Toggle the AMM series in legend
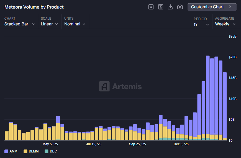This screenshot has width=241, height=158. (11, 151)
